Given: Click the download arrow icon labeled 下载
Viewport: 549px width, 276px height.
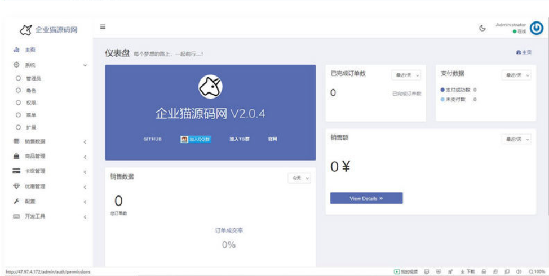Looking at the screenshot, I should click(x=462, y=271).
